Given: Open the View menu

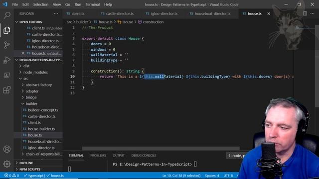Looking at the screenshot, I should coord(57,4).
